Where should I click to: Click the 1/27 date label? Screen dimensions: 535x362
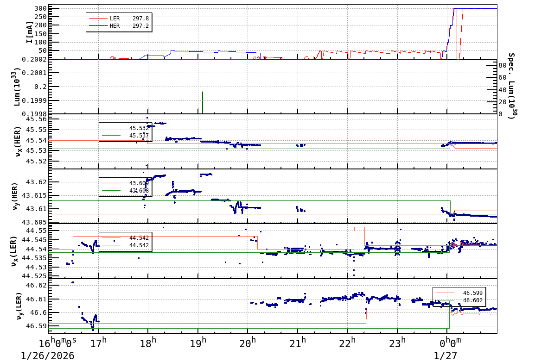tap(445, 356)
